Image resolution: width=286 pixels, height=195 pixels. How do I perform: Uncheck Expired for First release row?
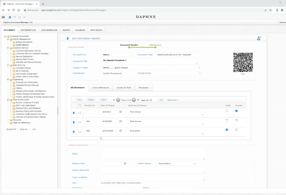(236, 111)
